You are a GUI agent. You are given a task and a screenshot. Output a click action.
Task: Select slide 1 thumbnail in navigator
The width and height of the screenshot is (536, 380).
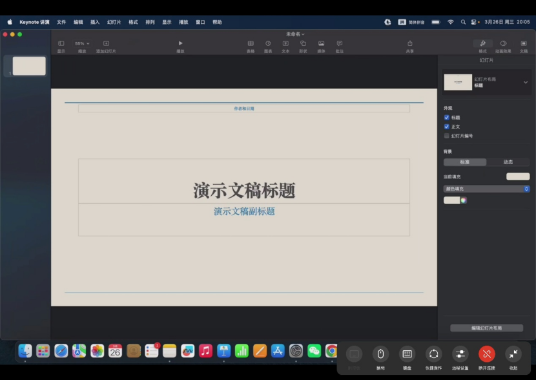coord(29,66)
